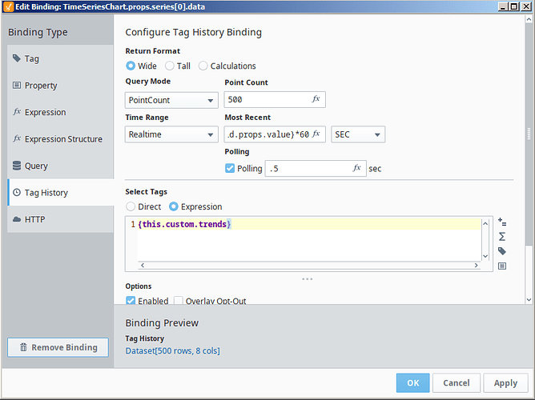Click the expression editor scroll left arrow
535x400 pixels.
[143, 265]
